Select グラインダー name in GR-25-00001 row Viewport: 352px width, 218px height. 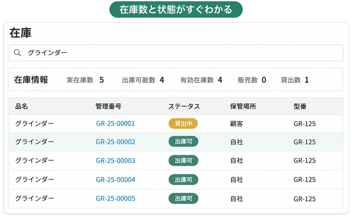click(35, 123)
